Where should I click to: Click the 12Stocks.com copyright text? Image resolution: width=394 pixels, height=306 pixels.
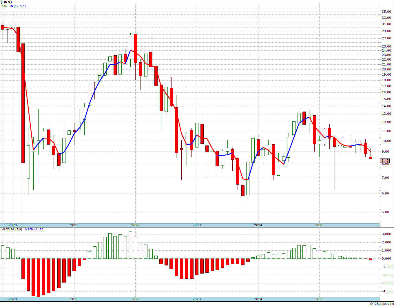(x=382, y=304)
